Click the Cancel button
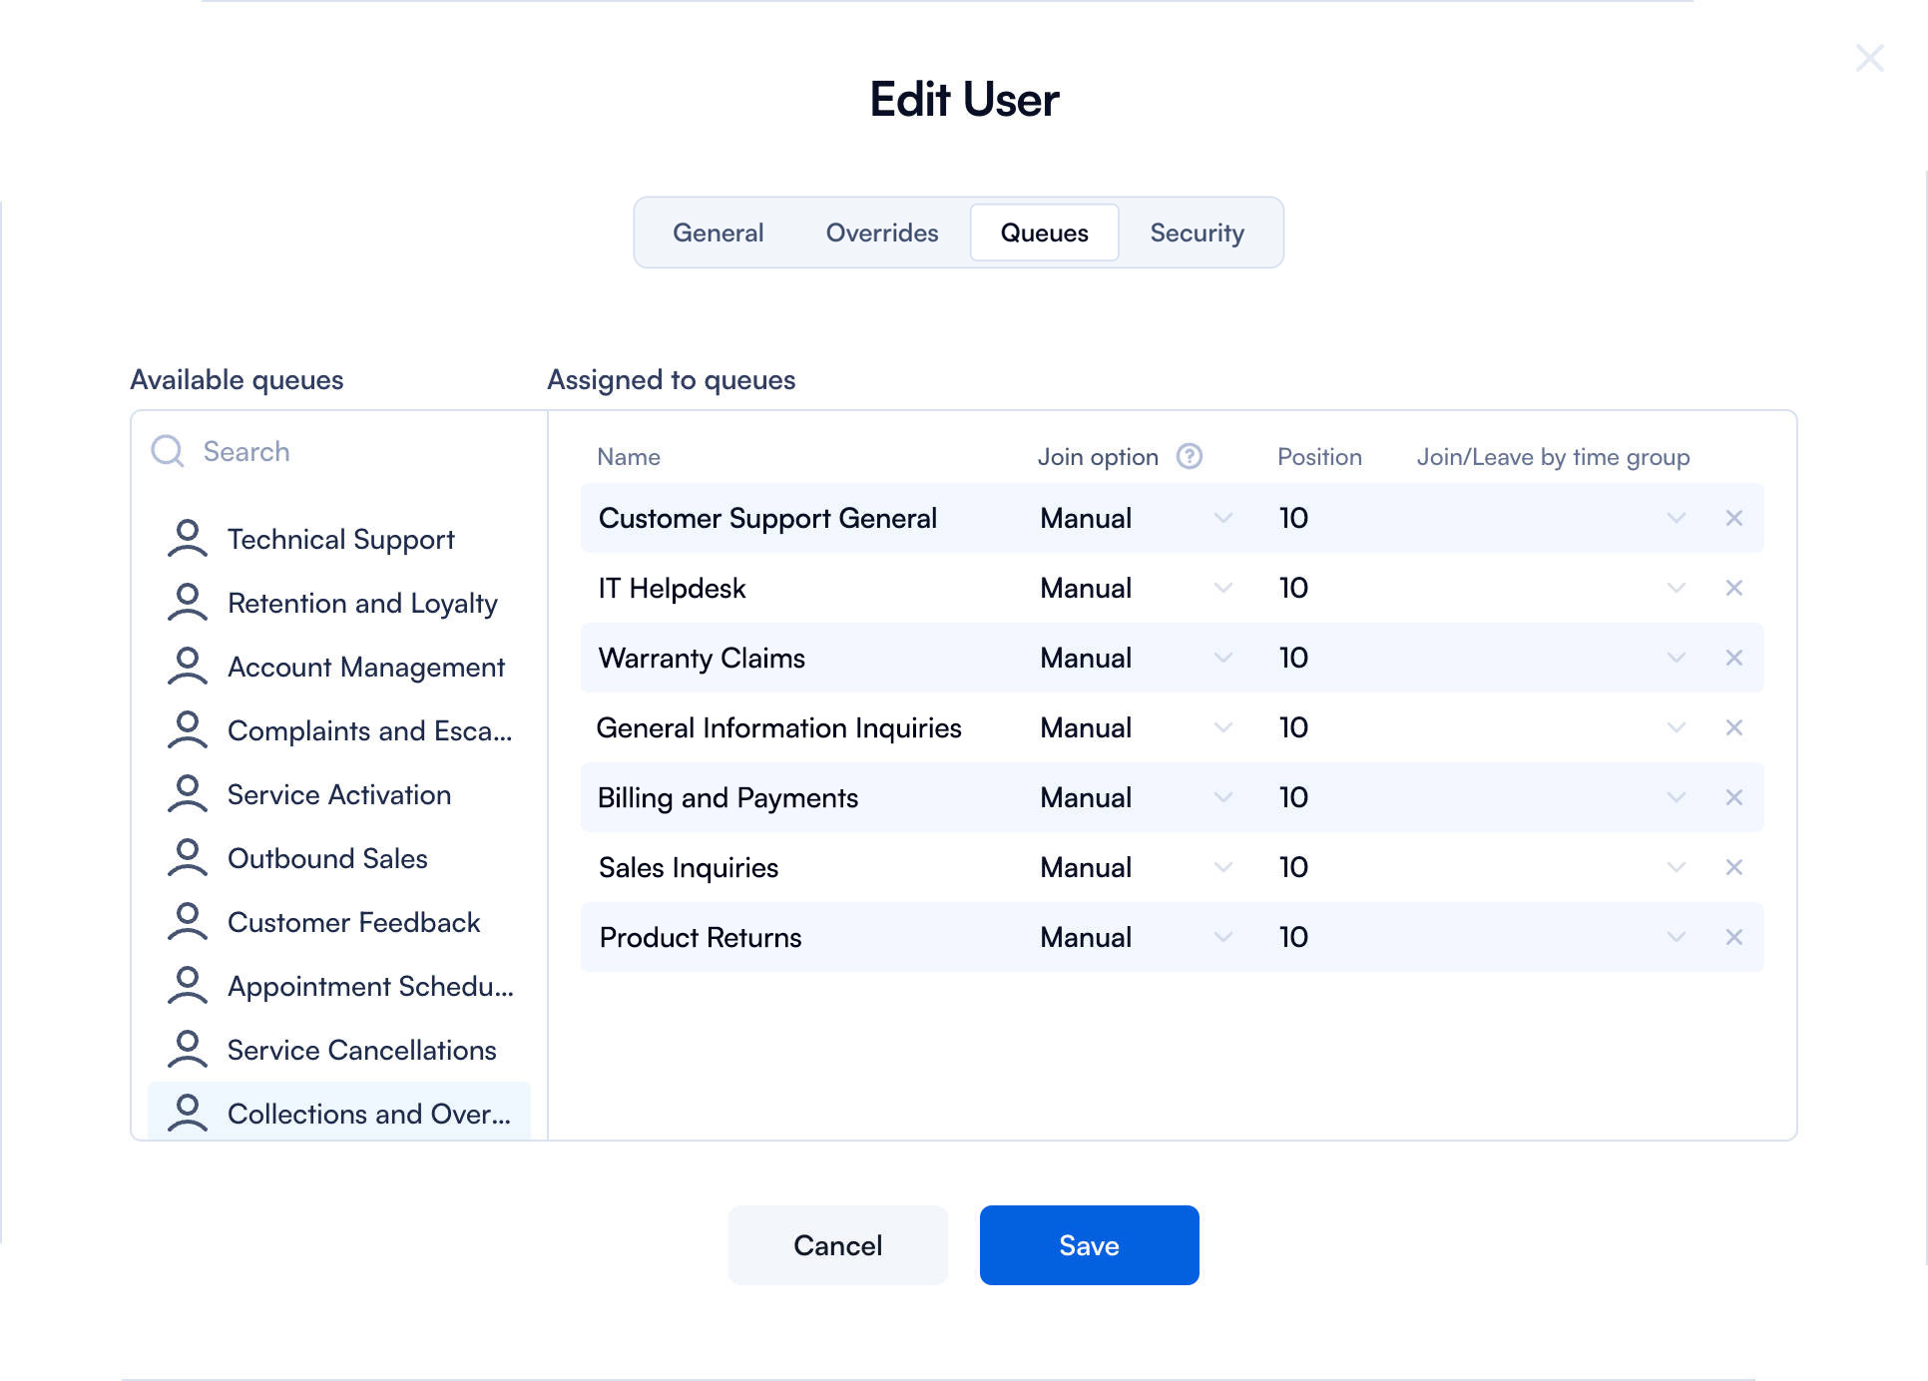The width and height of the screenshot is (1928, 1381). pos(837,1245)
